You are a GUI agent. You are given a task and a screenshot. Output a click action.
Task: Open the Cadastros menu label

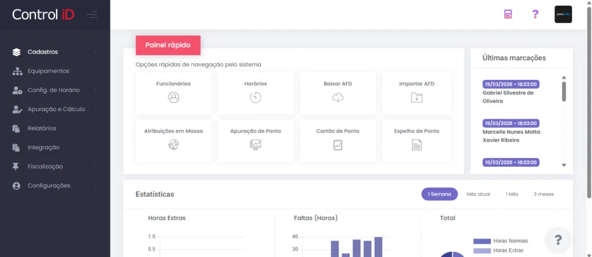(43, 52)
